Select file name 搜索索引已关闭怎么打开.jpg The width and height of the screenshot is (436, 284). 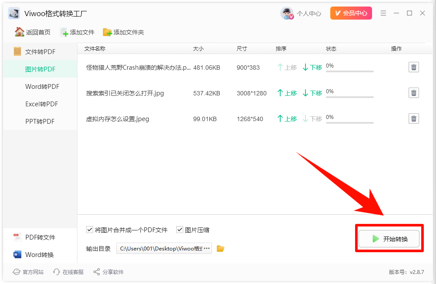(125, 93)
